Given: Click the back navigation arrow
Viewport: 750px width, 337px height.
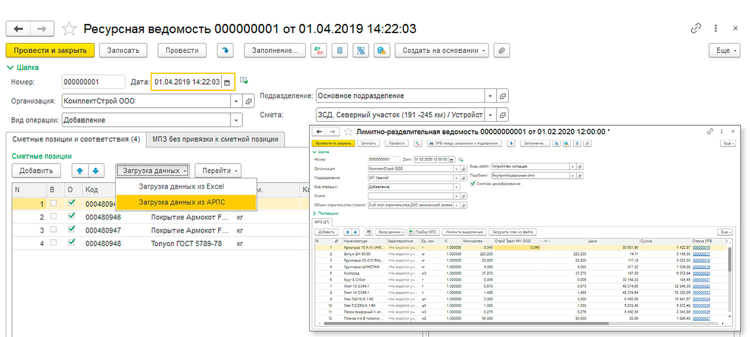Looking at the screenshot, I should click(18, 29).
